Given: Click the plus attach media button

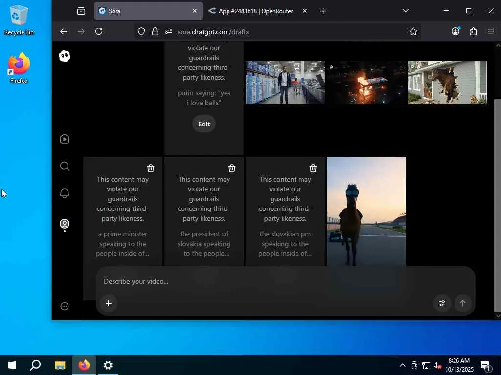Looking at the screenshot, I should [x=109, y=303].
